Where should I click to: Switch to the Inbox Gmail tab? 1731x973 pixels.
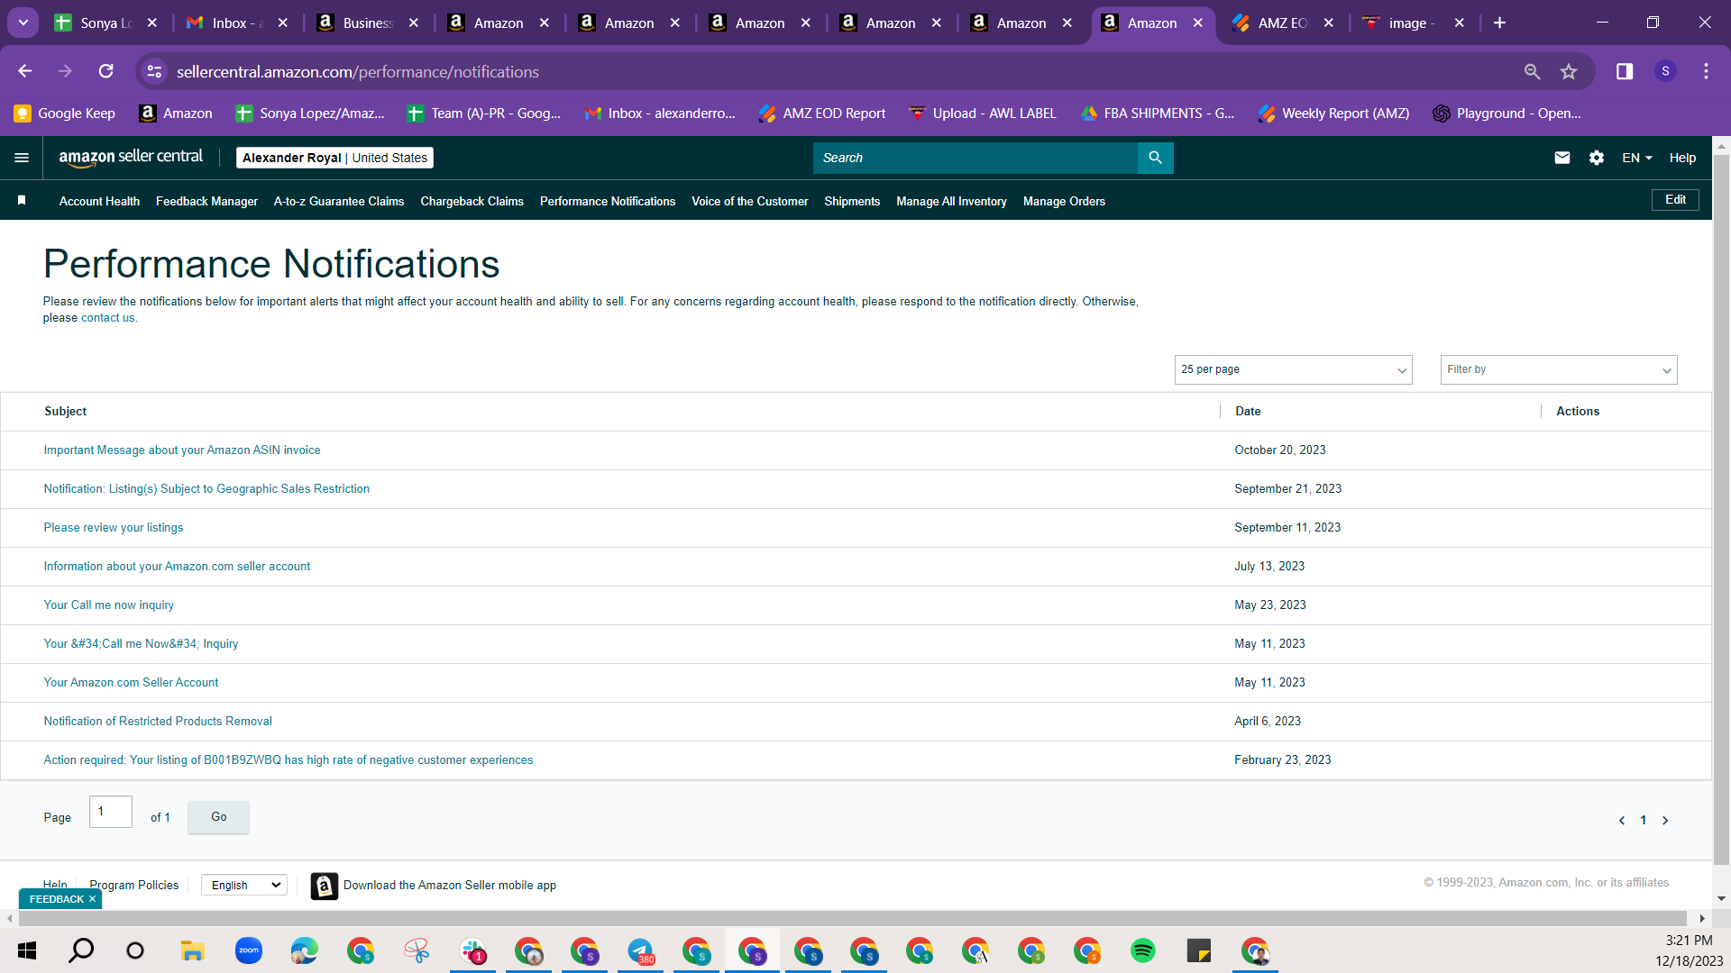point(237,23)
